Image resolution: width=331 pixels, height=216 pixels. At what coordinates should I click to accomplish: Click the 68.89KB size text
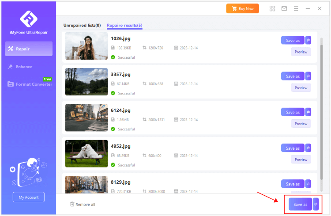tap(123, 156)
